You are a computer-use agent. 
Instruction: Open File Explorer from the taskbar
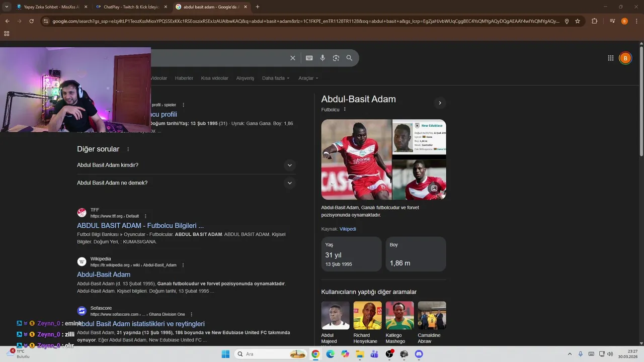[x=360, y=354]
